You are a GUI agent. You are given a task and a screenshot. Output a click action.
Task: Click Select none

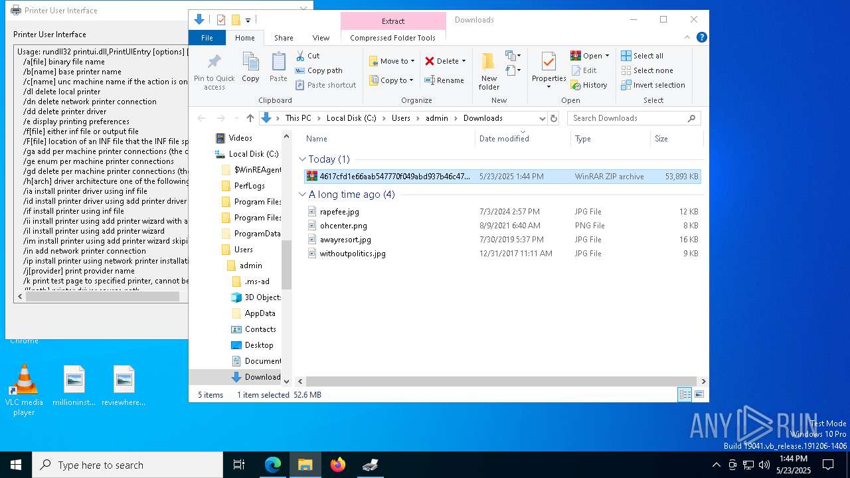647,70
